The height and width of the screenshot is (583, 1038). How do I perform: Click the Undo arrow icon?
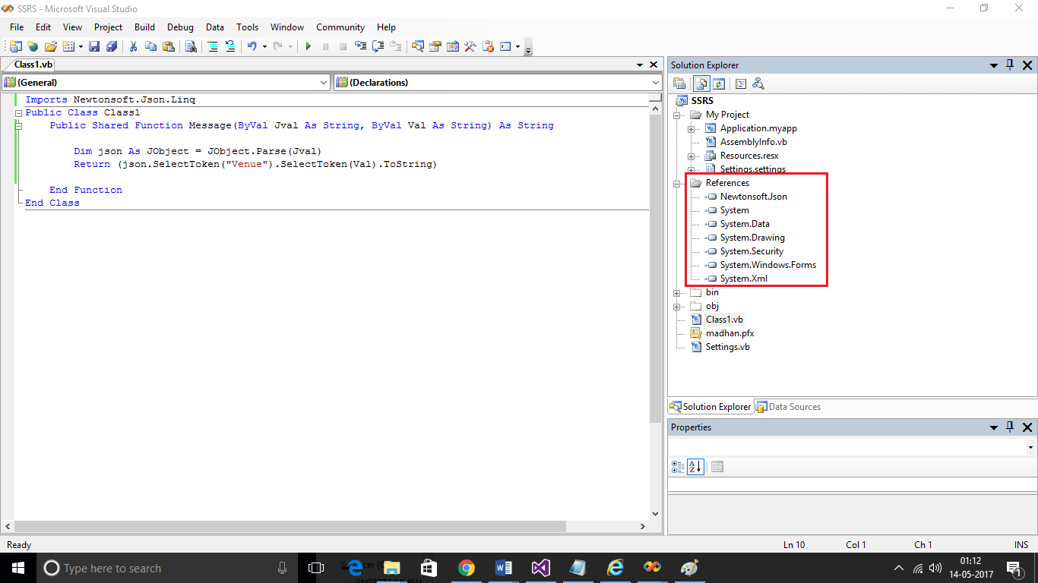point(252,46)
